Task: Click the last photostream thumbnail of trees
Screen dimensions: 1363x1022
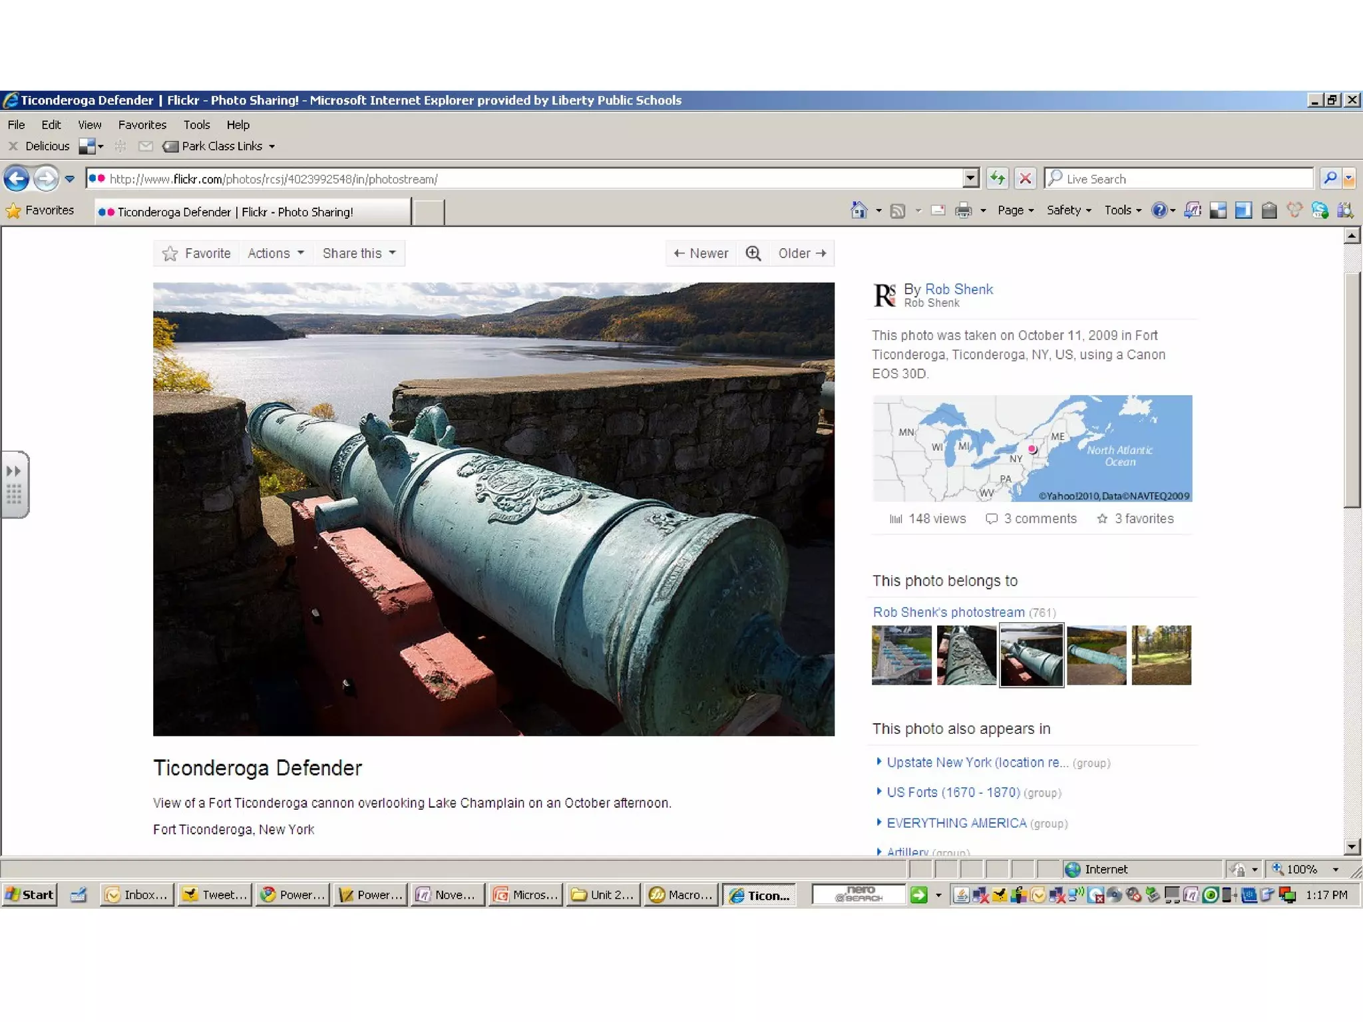Action: point(1161,655)
